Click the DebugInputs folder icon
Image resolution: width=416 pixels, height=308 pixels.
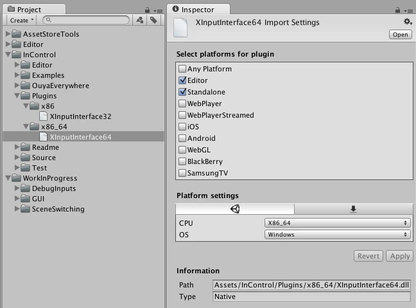pyautogui.click(x=26, y=188)
